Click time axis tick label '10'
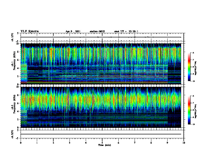Screen dimensions: 207x160 coord(184,143)
